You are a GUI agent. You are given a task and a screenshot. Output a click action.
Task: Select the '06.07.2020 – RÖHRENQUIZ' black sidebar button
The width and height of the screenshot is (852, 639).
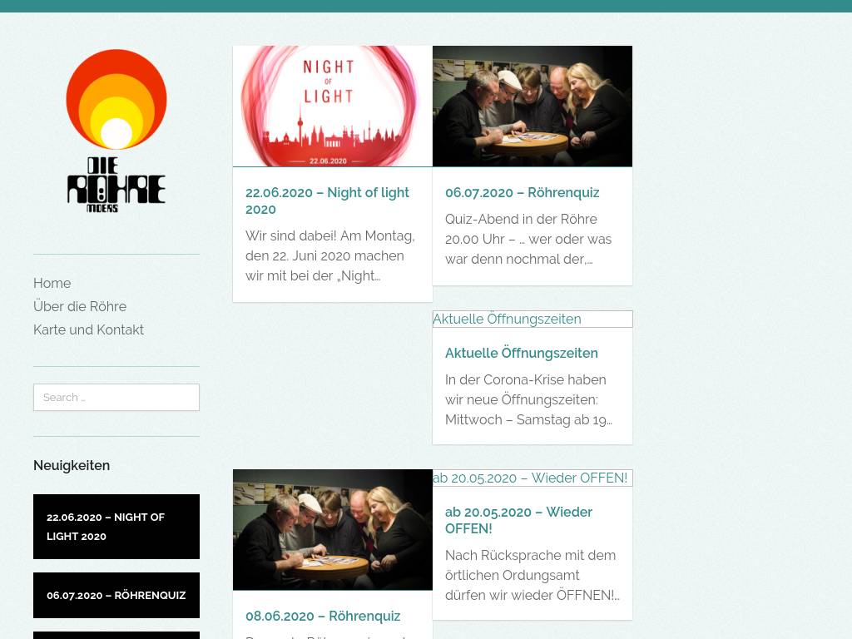pyautogui.click(x=116, y=595)
